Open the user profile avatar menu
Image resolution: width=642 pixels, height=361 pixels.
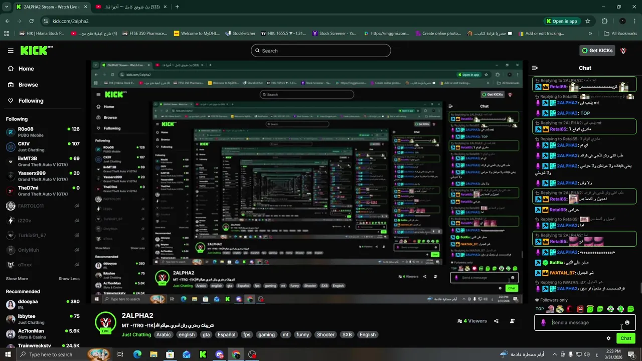623,51
